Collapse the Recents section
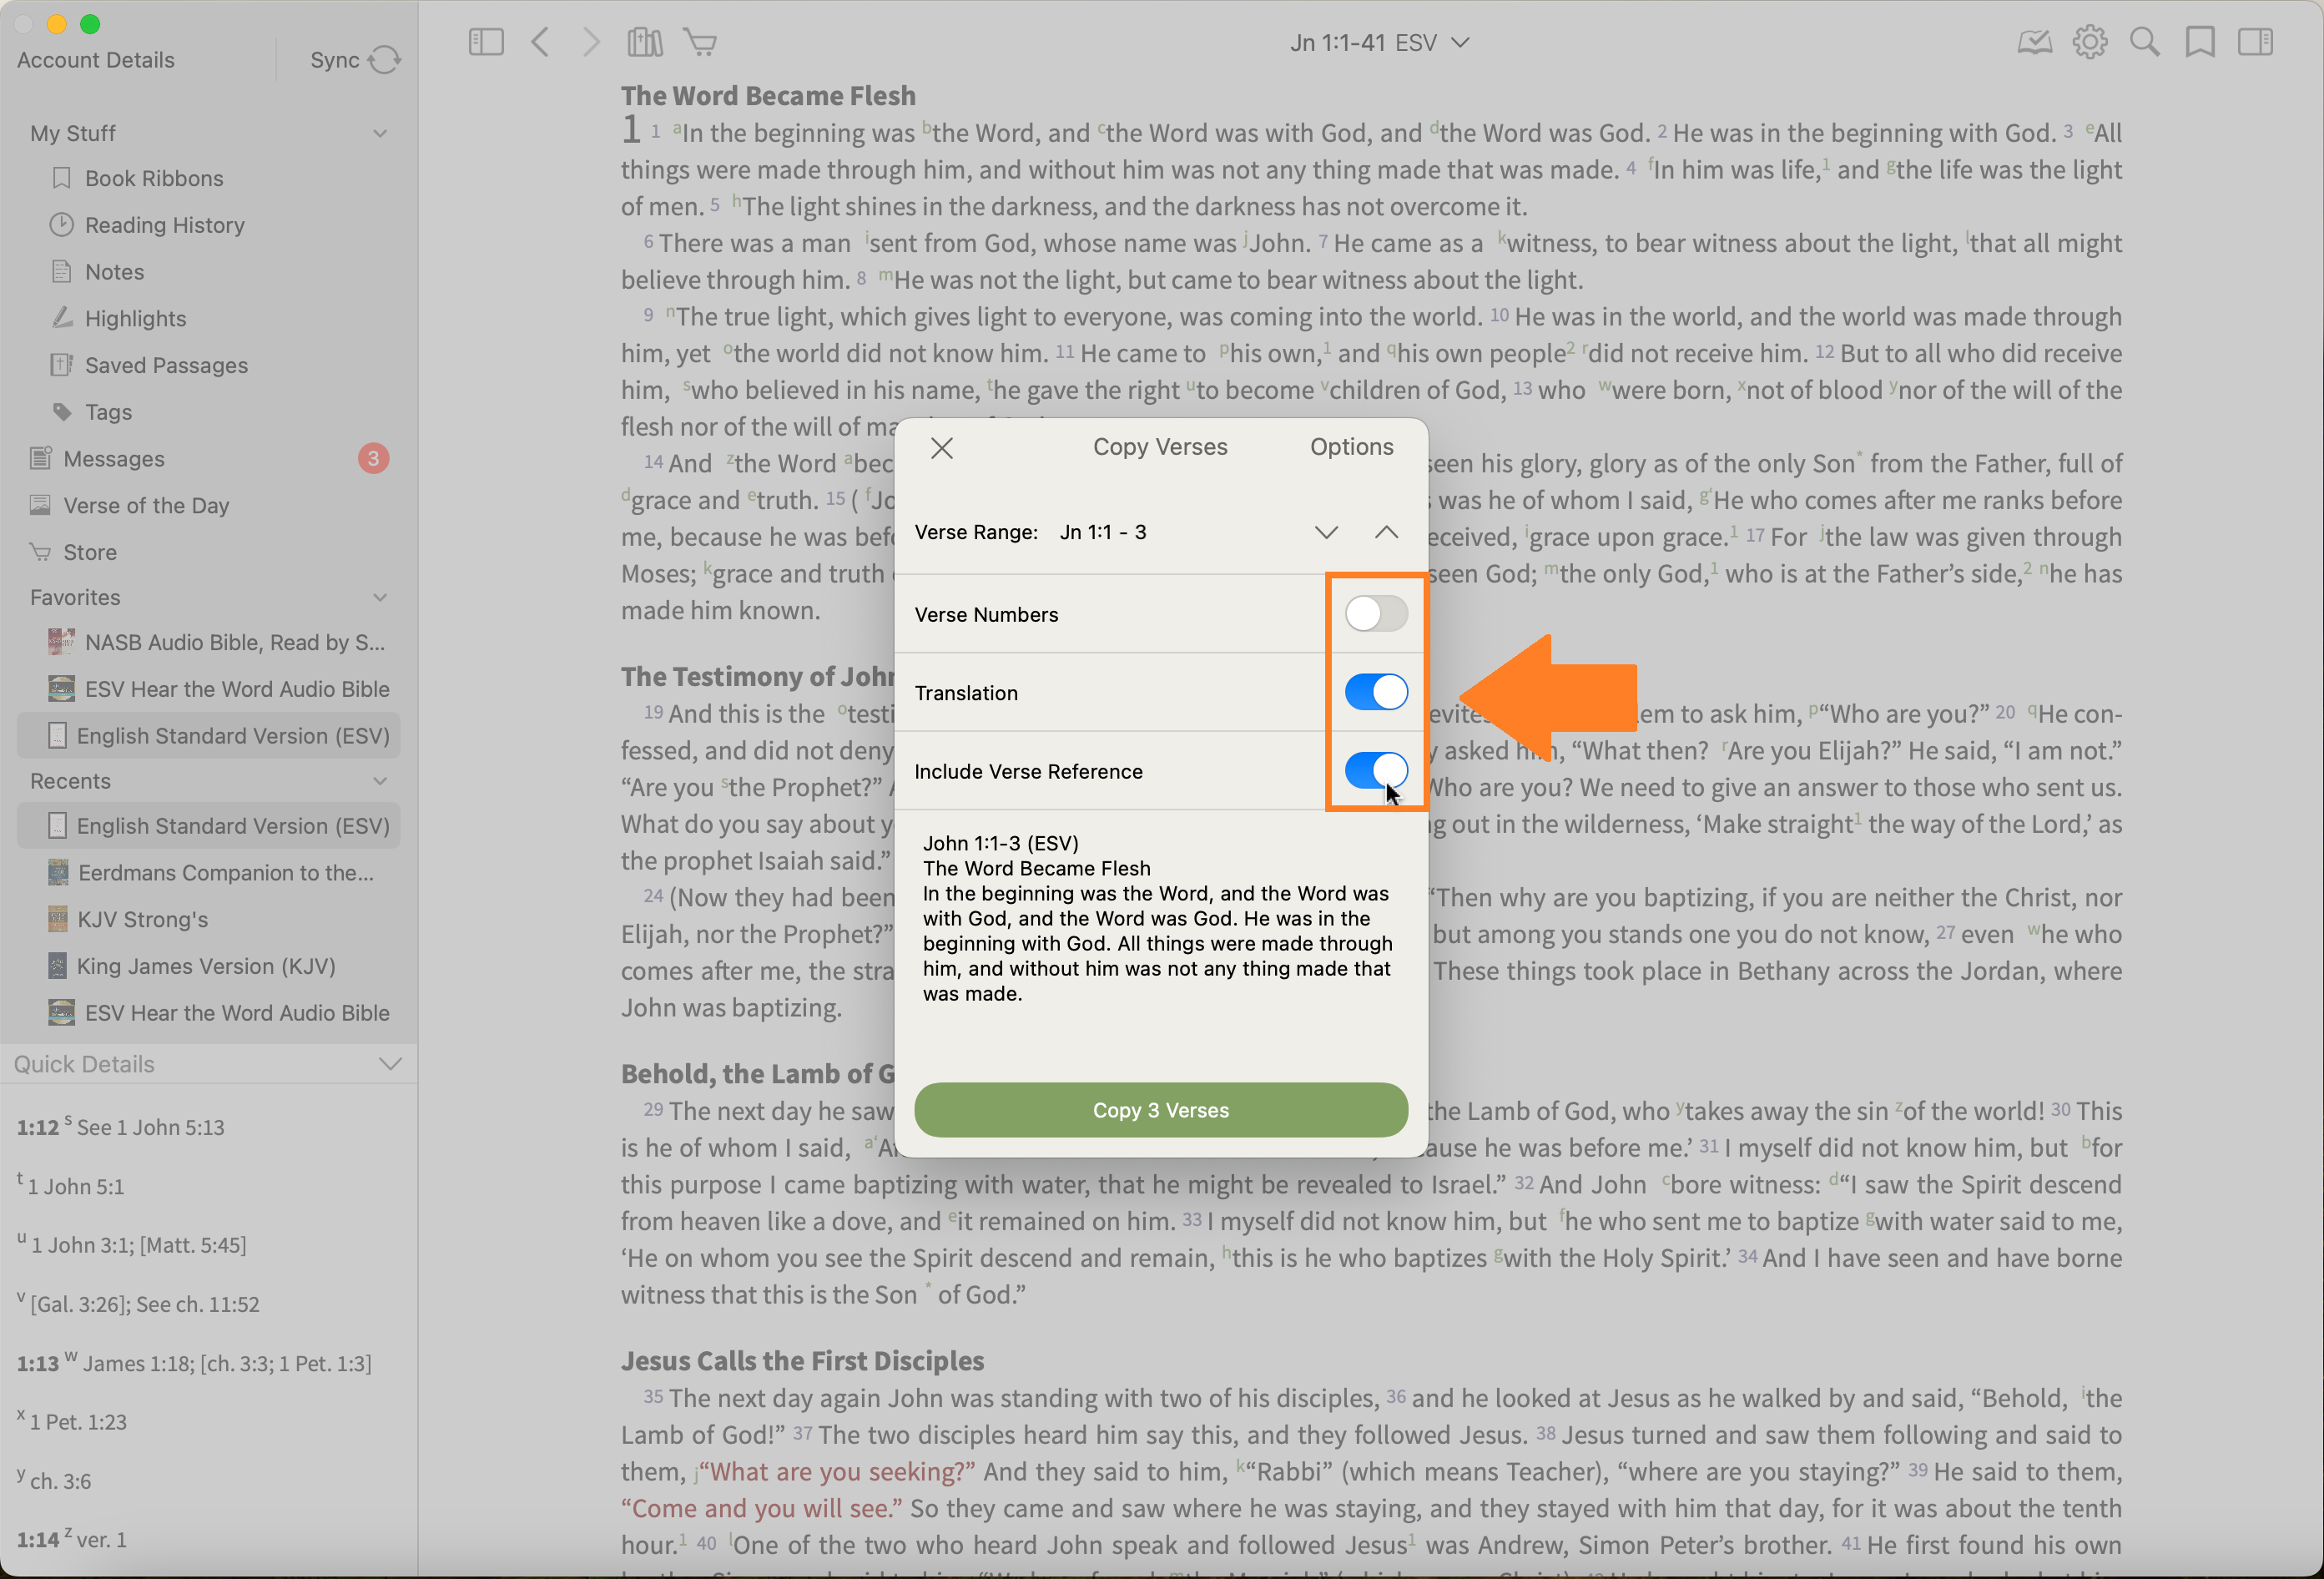 [380, 781]
